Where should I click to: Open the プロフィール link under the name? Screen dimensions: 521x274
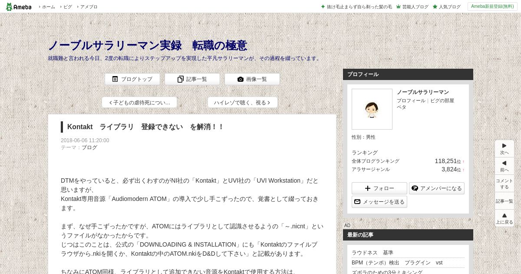point(411,100)
